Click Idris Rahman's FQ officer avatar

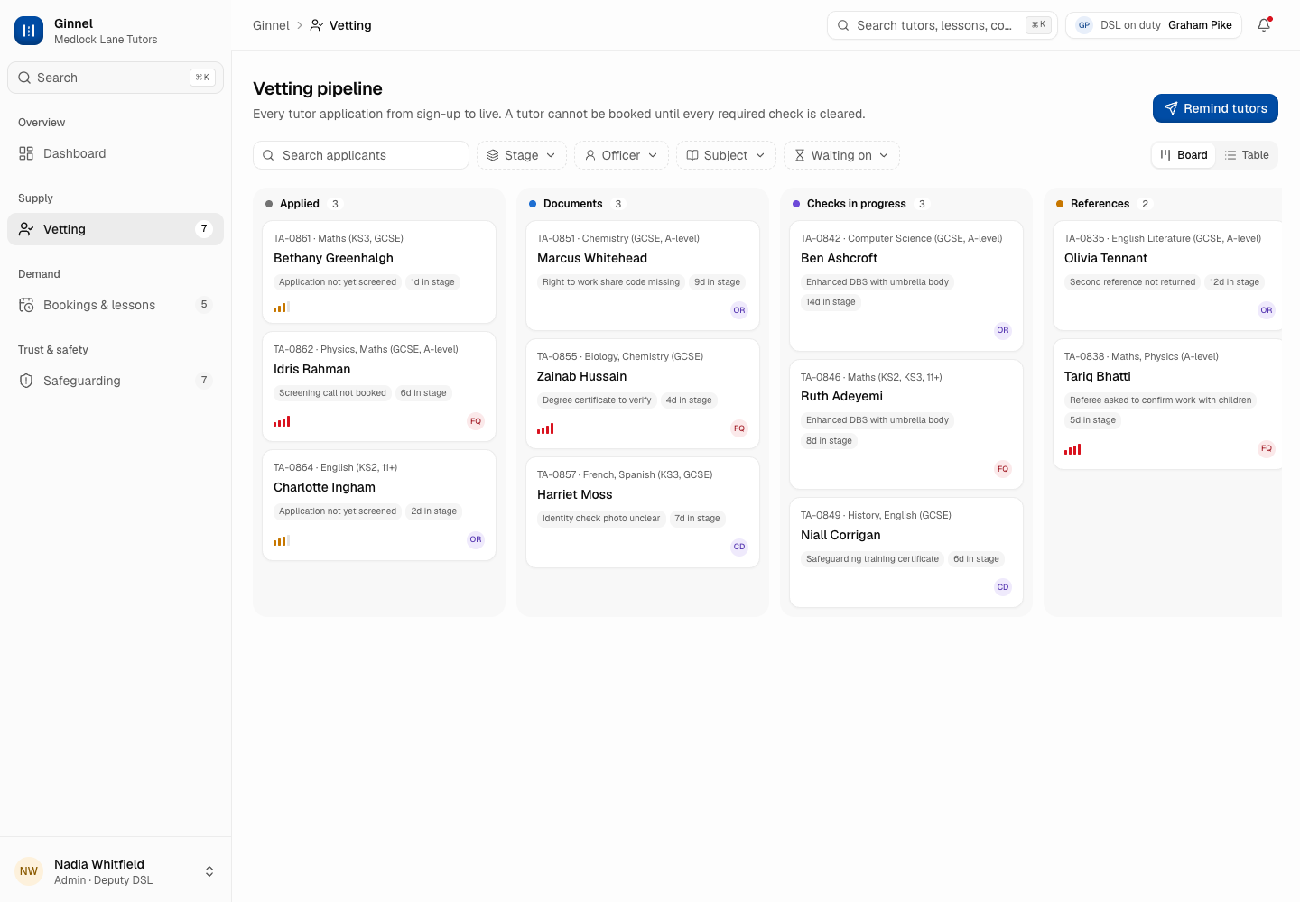(x=476, y=421)
